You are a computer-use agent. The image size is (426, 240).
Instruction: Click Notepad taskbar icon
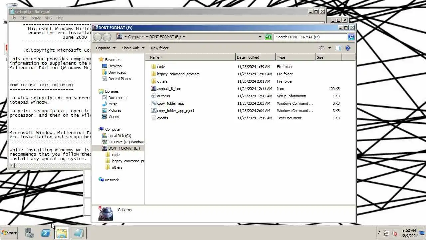pos(79,233)
